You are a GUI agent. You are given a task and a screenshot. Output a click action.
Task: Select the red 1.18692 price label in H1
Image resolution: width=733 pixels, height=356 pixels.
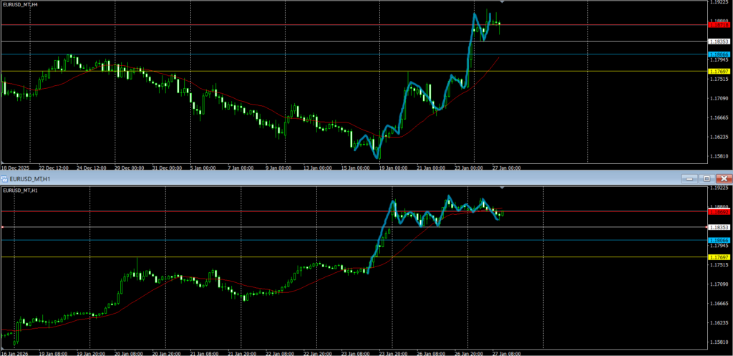[718, 212]
